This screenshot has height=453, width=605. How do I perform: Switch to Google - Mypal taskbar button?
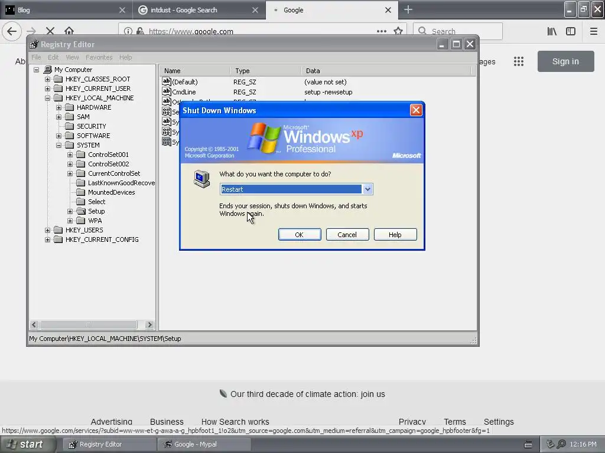pyautogui.click(x=204, y=444)
